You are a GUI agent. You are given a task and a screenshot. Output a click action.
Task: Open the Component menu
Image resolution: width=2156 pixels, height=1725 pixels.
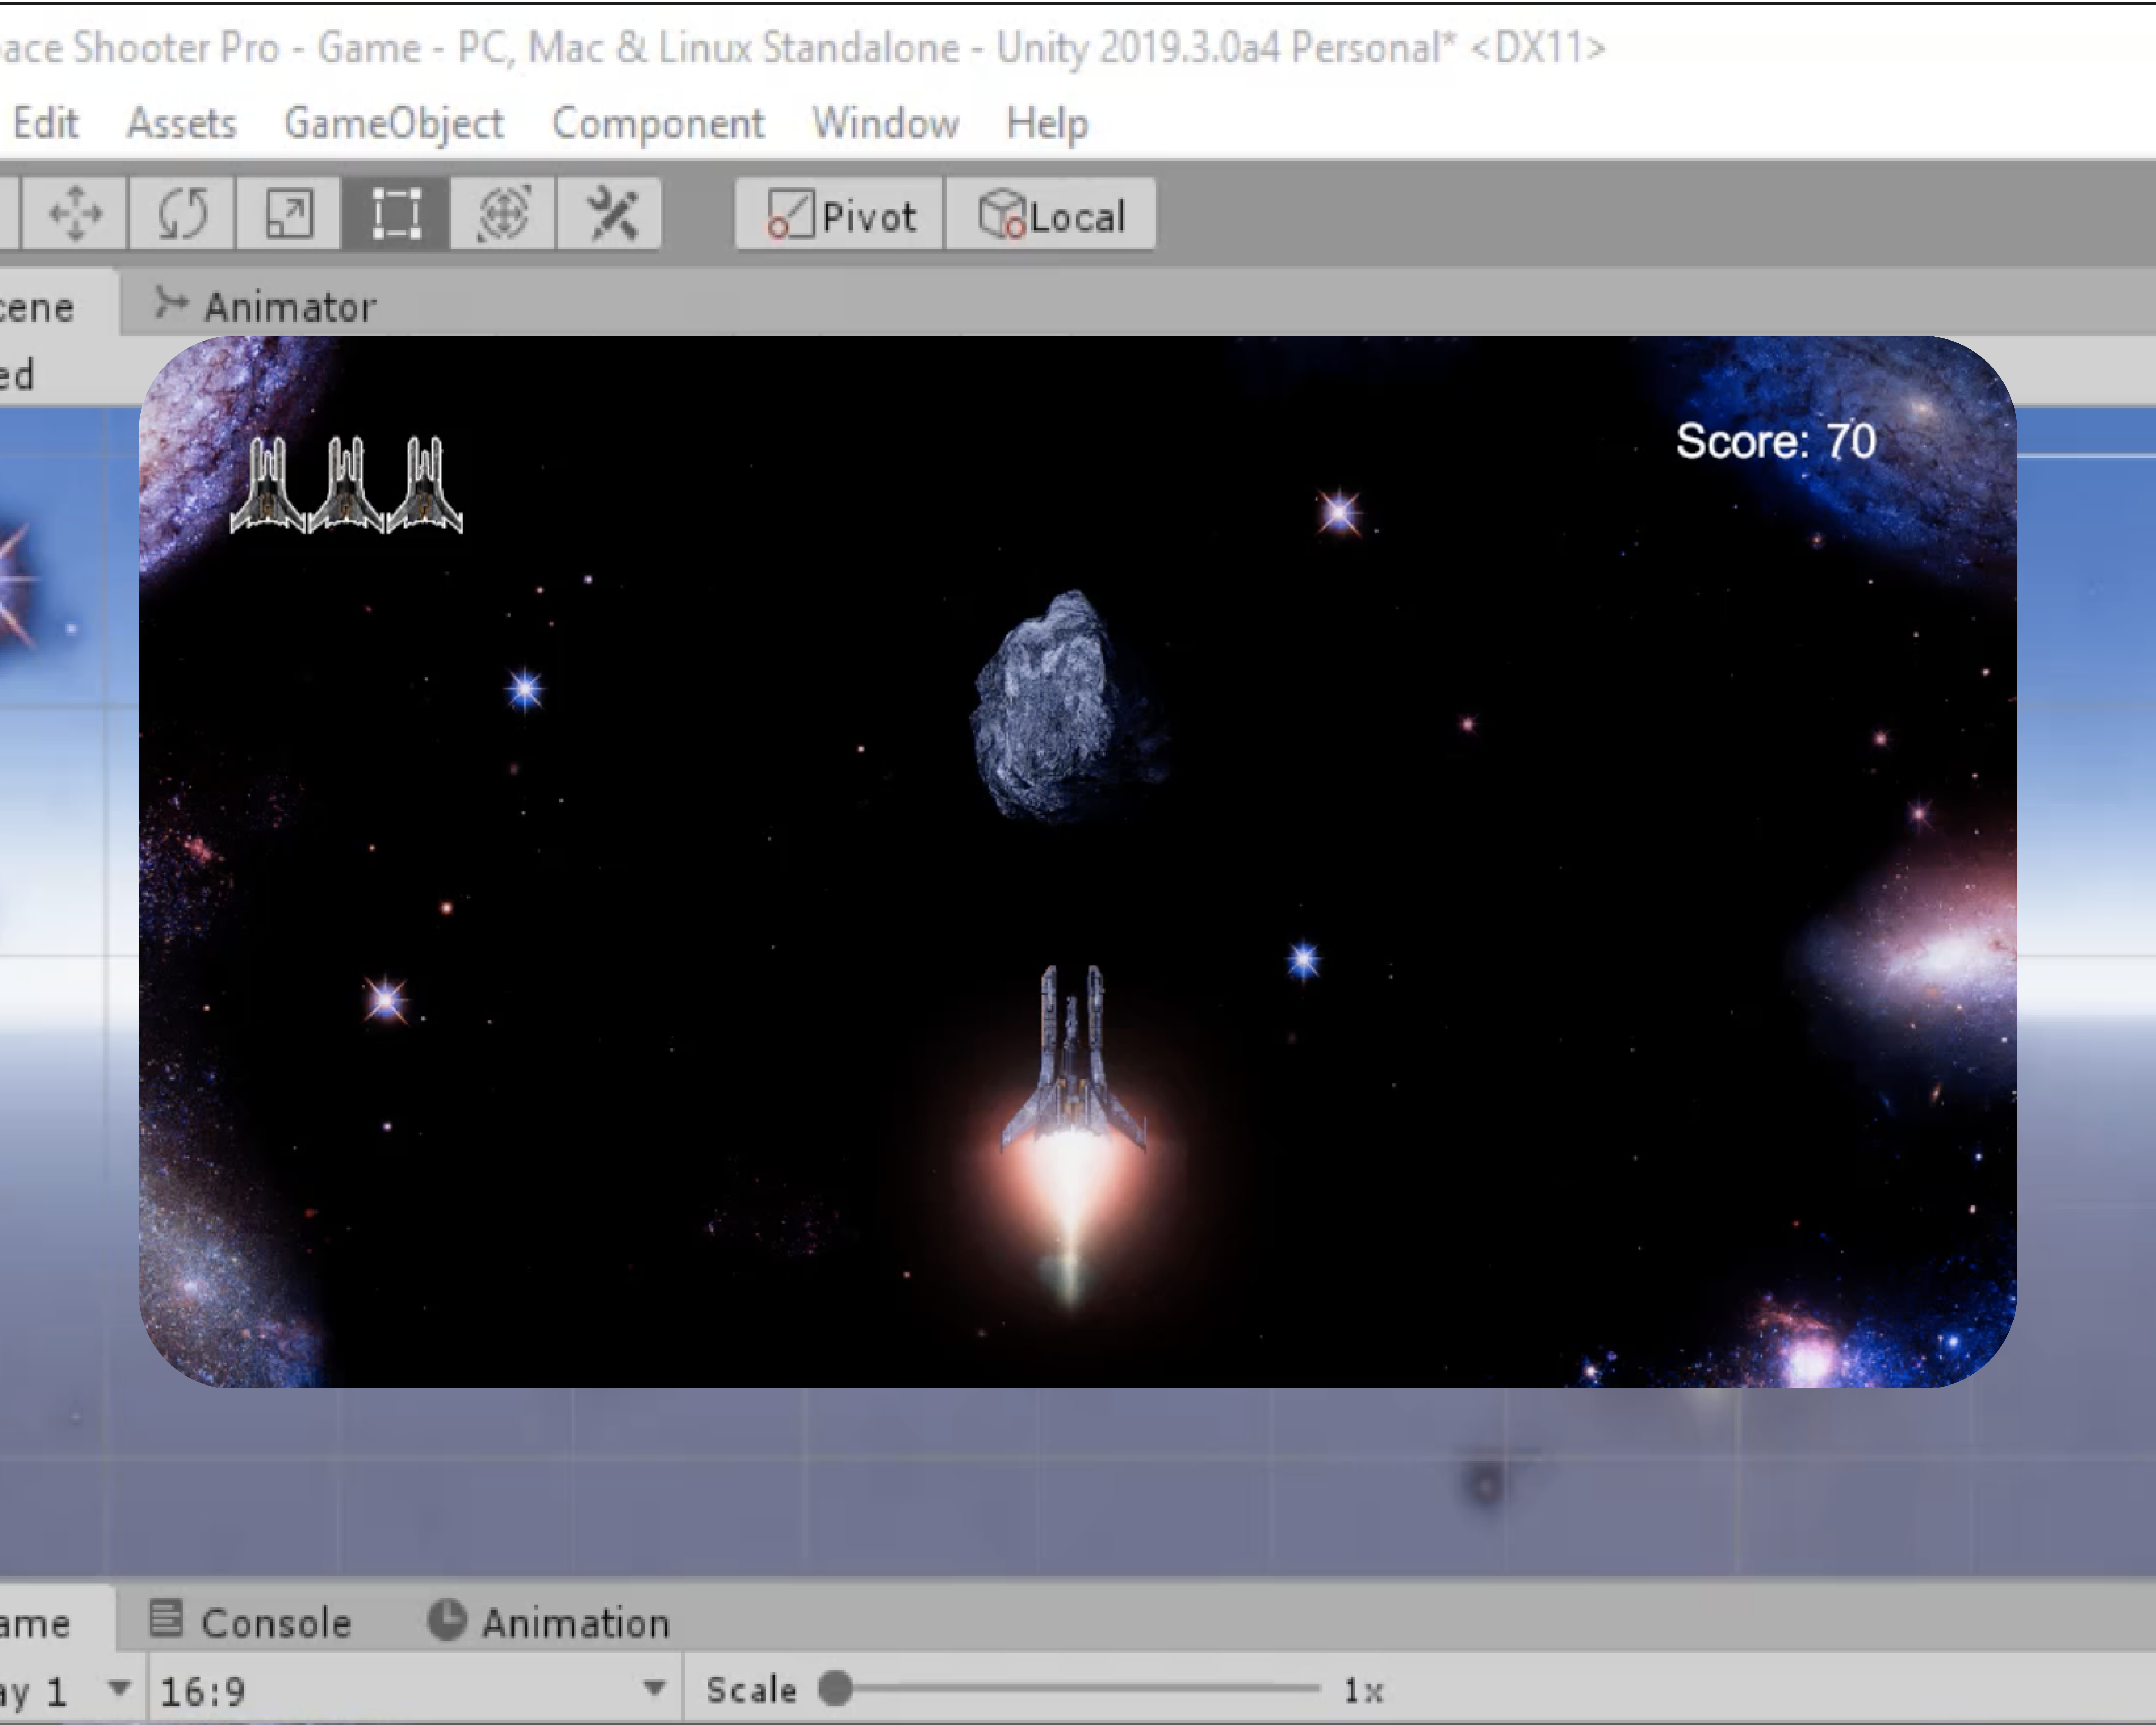point(657,124)
